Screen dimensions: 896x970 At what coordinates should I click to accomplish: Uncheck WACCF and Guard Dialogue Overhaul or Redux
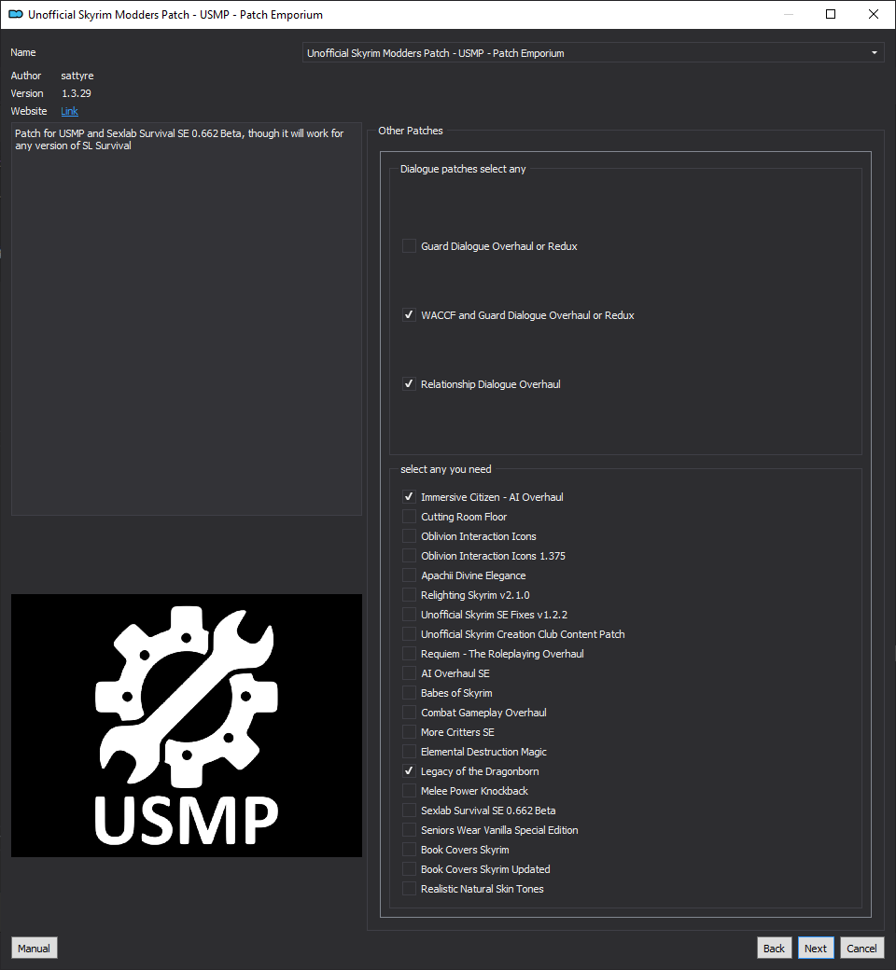(x=409, y=315)
